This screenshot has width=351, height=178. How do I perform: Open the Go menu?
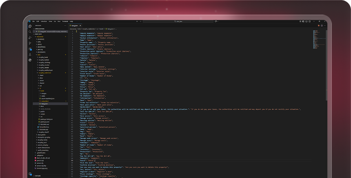55,22
